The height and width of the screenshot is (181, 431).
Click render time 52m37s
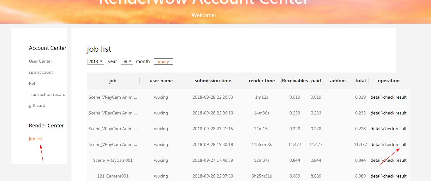tap(261, 160)
